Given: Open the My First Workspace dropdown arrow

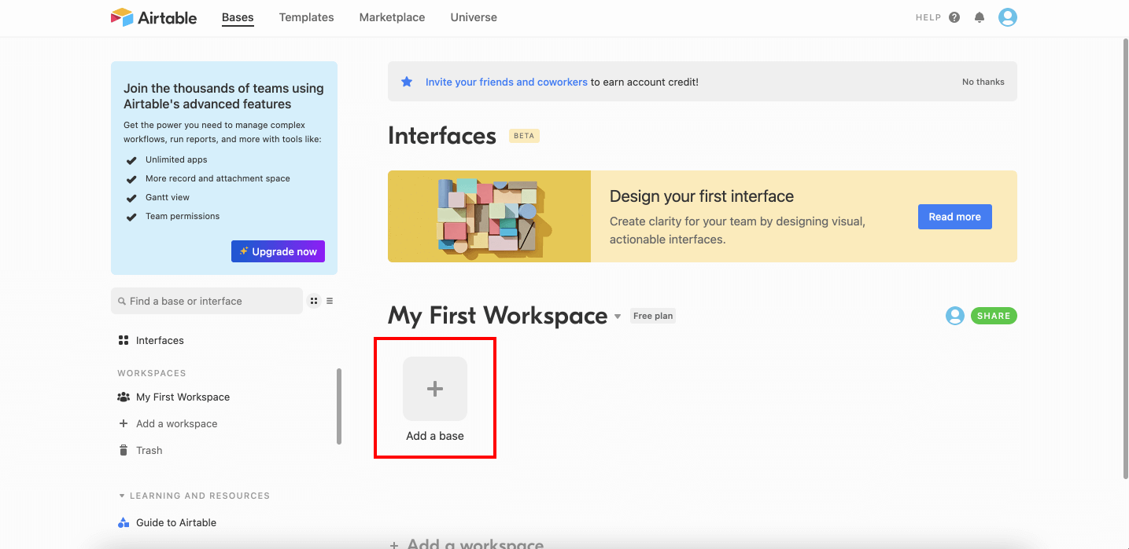Looking at the screenshot, I should click(x=618, y=316).
